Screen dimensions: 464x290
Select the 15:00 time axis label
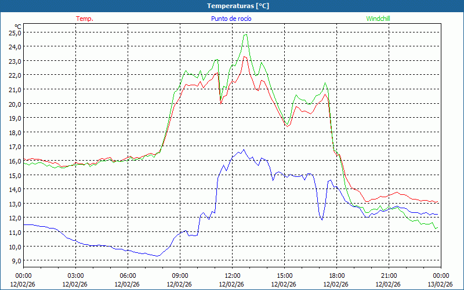pos(284,275)
